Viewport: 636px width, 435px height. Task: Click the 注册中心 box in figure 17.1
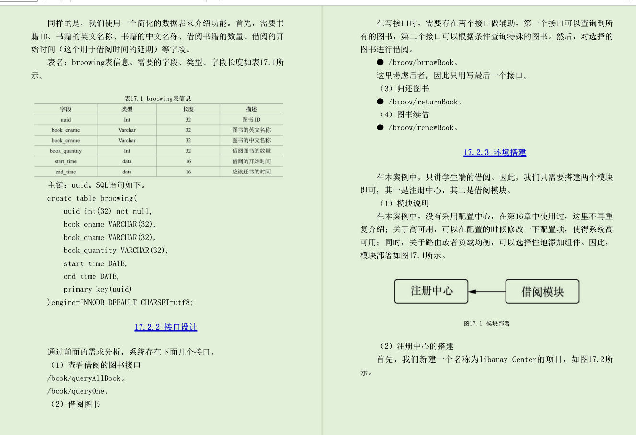click(431, 291)
